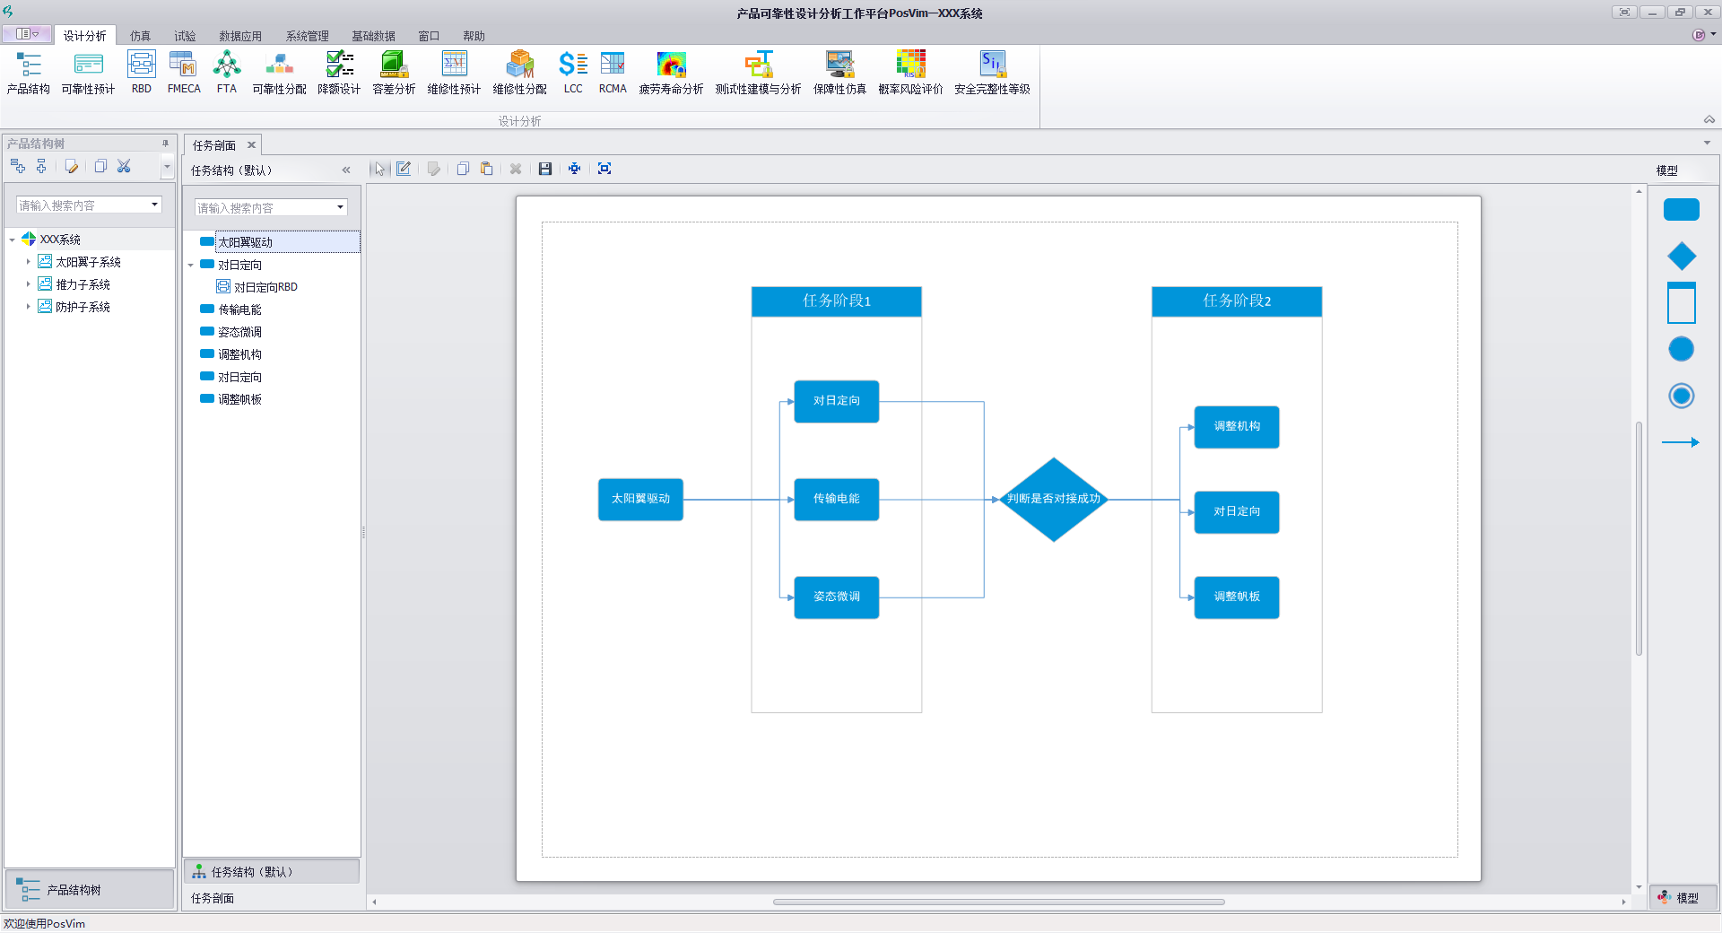Pick the diamond decision shape in 模型 palette
This screenshot has width=1722, height=933.
tap(1681, 256)
